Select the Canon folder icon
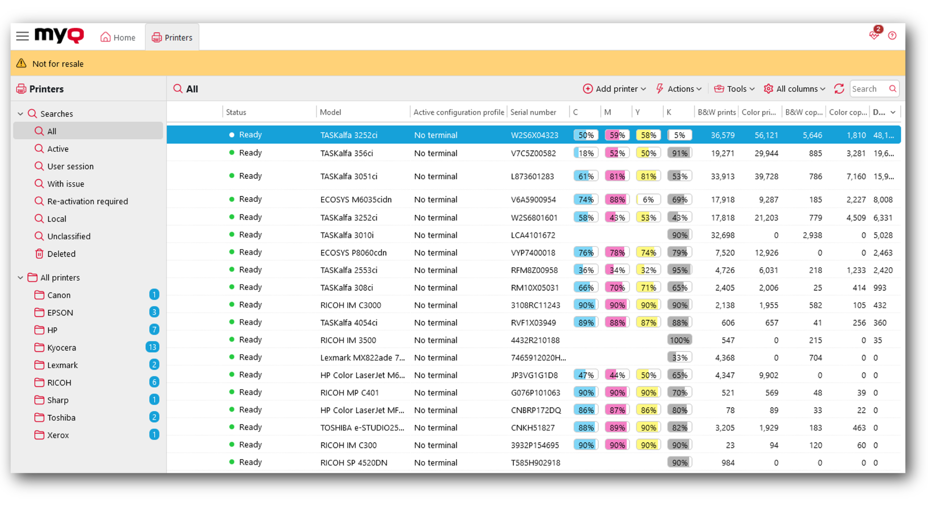 click(x=40, y=295)
